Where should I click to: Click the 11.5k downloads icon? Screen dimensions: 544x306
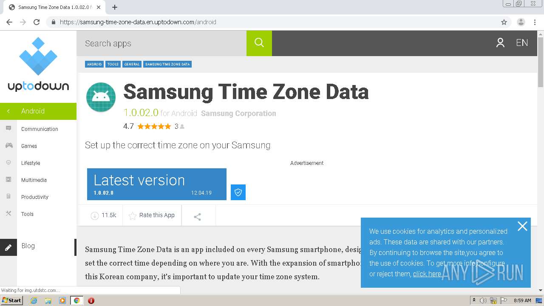click(94, 215)
